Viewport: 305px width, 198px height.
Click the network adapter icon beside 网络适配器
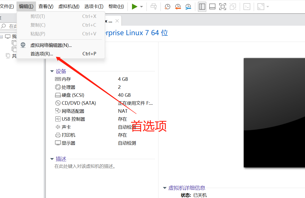pos(58,111)
